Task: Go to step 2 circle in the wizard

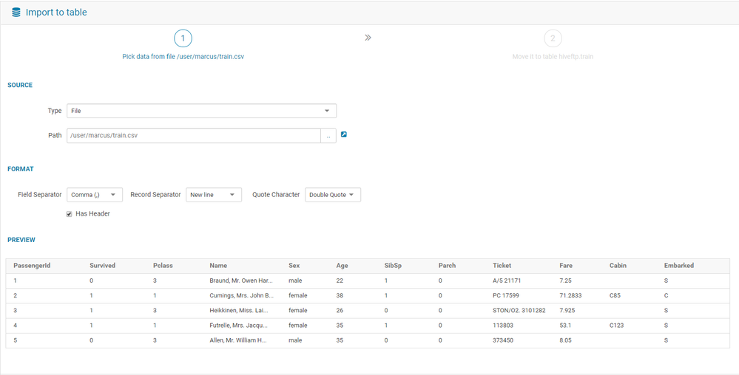Action: pos(553,38)
